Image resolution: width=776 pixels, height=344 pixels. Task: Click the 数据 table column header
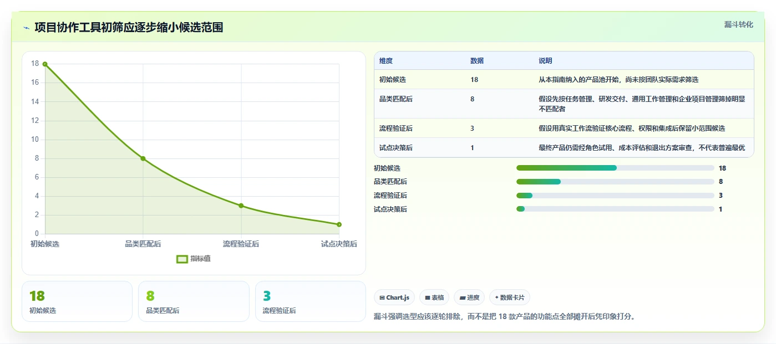click(x=477, y=61)
